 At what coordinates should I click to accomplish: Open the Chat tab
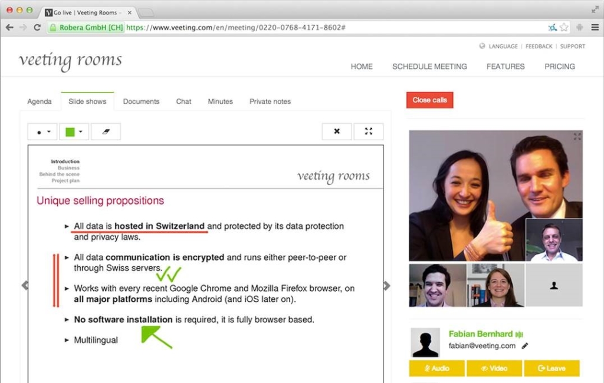tap(183, 101)
